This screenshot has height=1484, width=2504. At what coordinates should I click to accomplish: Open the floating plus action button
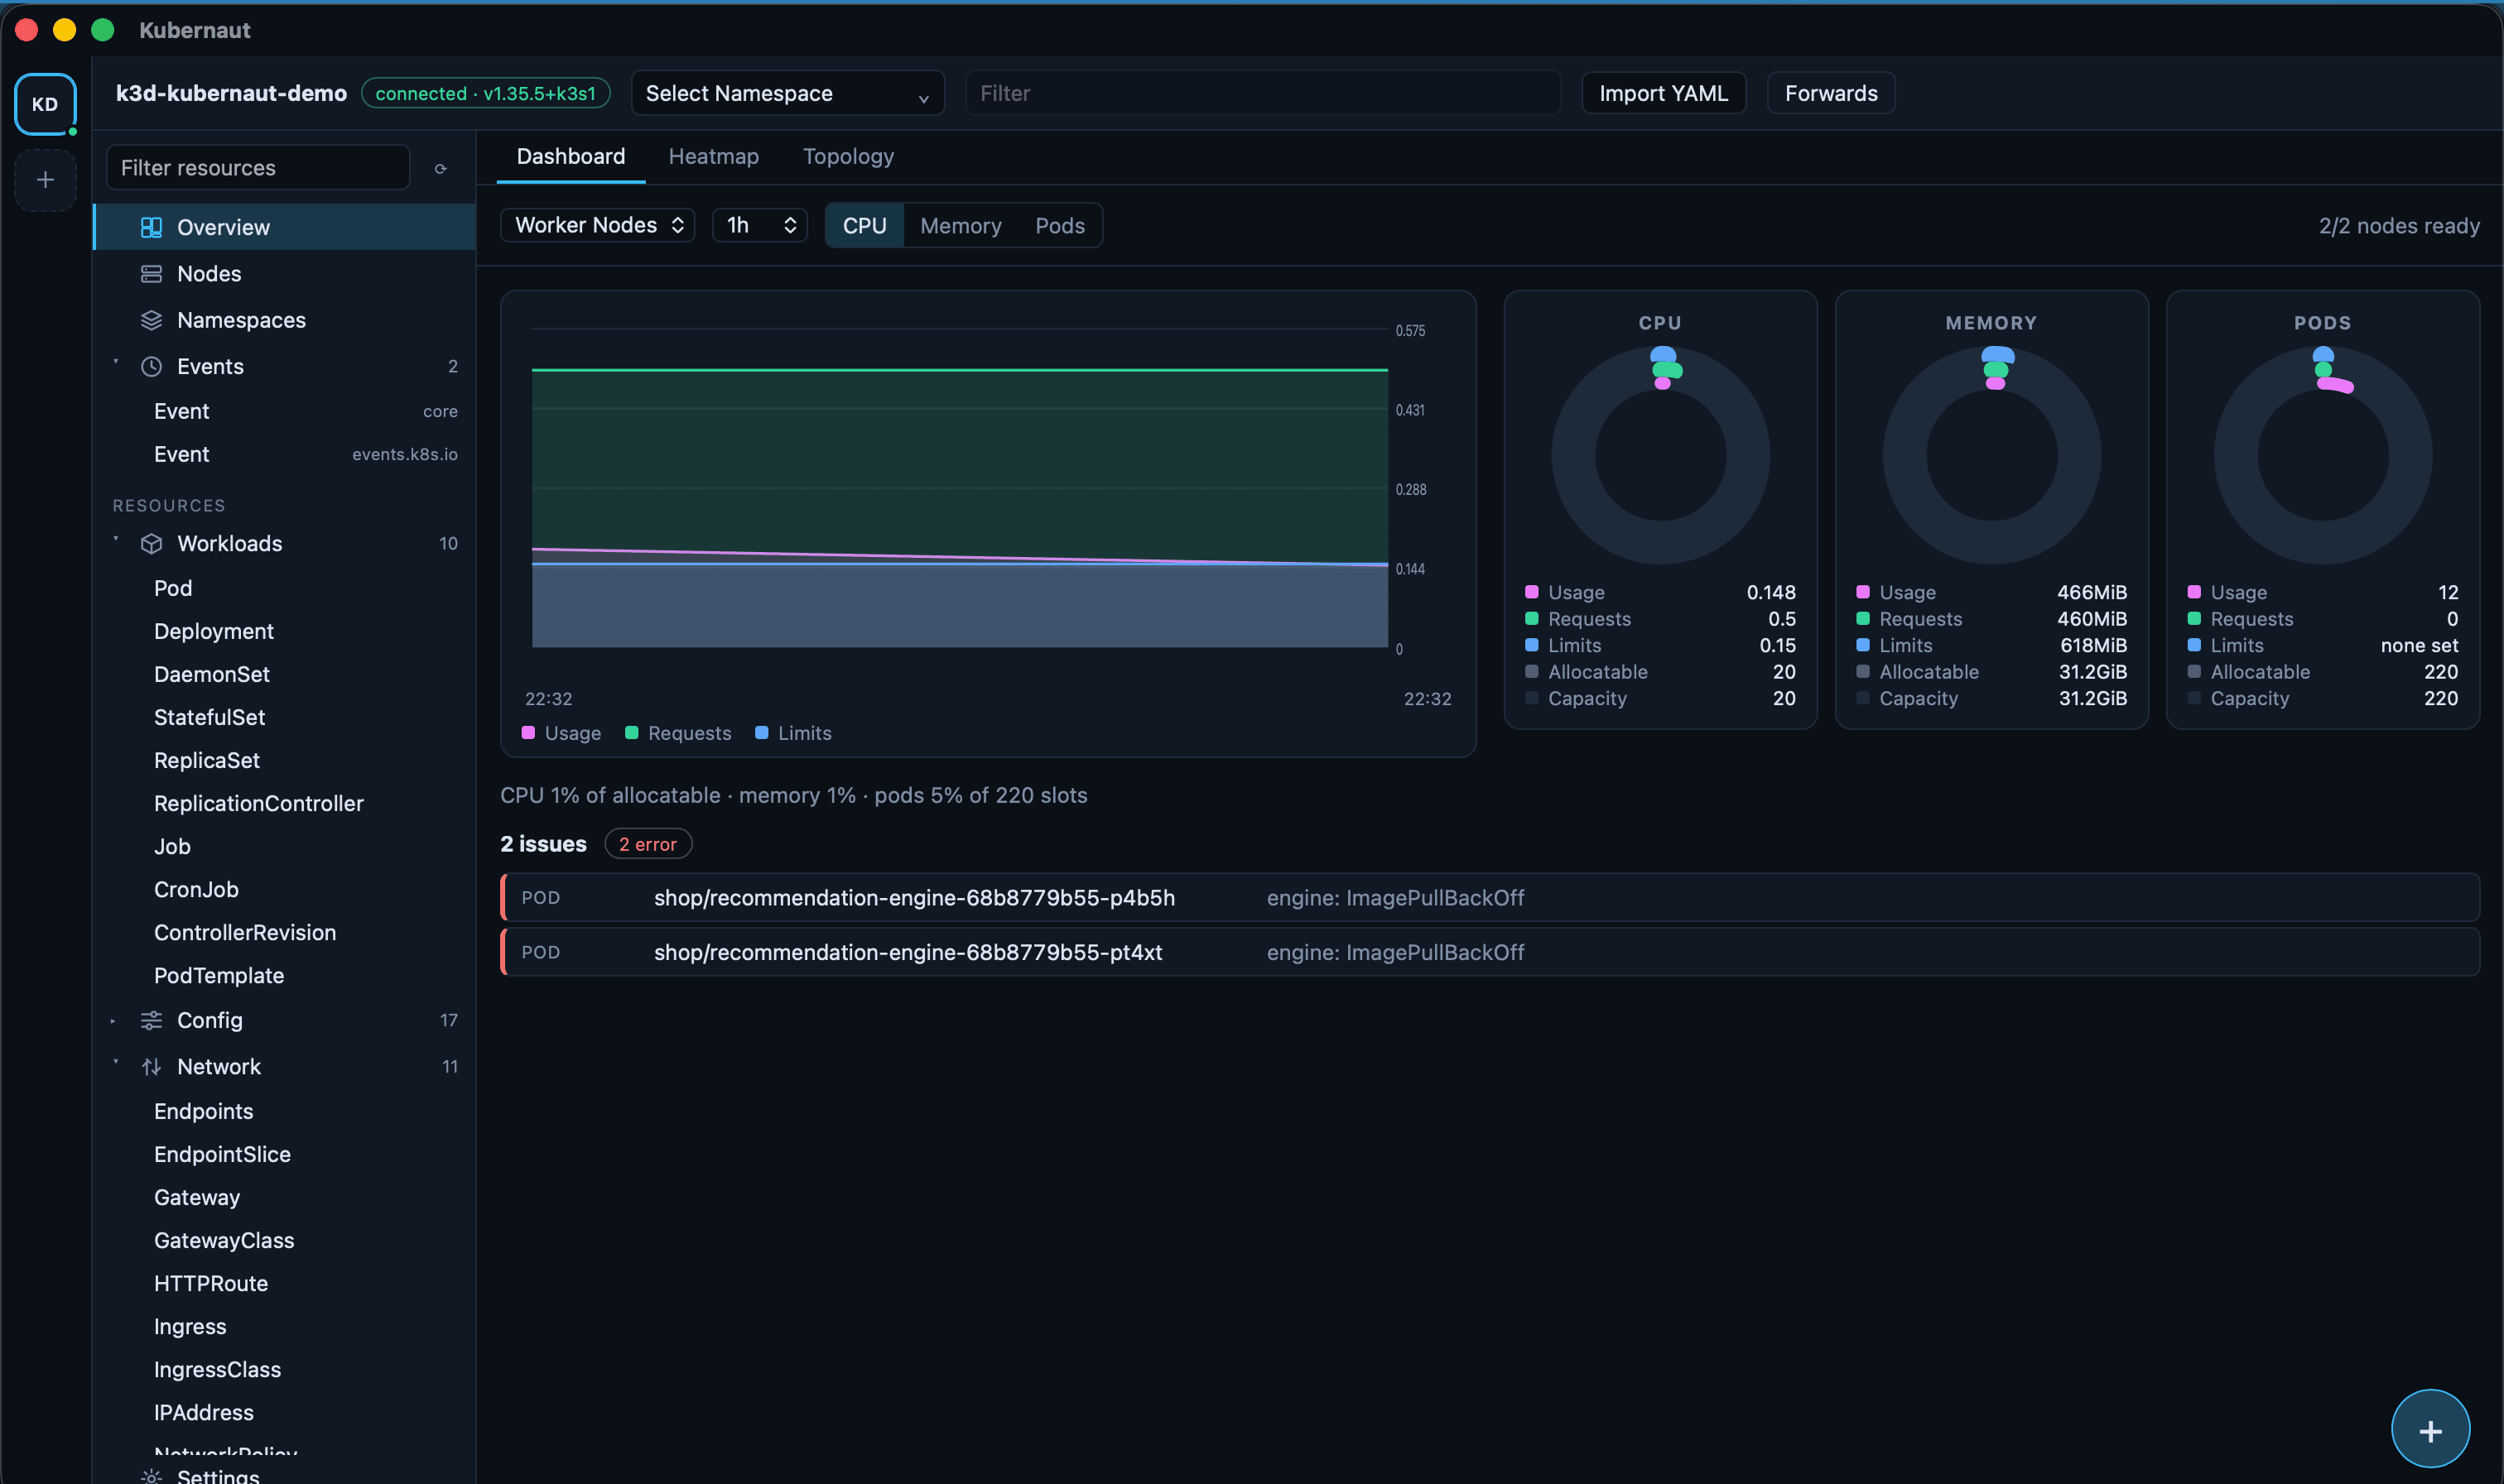click(2430, 1429)
